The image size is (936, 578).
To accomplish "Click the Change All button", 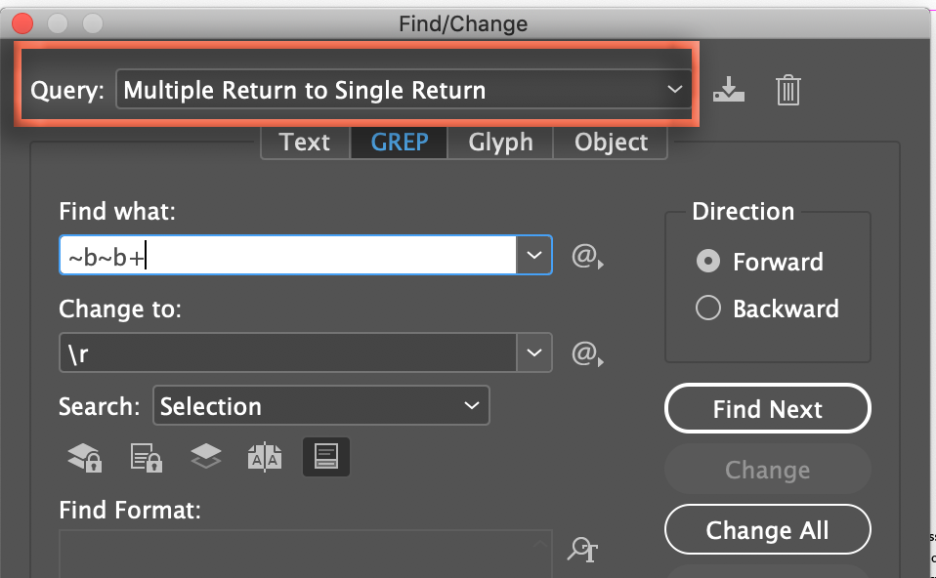I will (767, 530).
